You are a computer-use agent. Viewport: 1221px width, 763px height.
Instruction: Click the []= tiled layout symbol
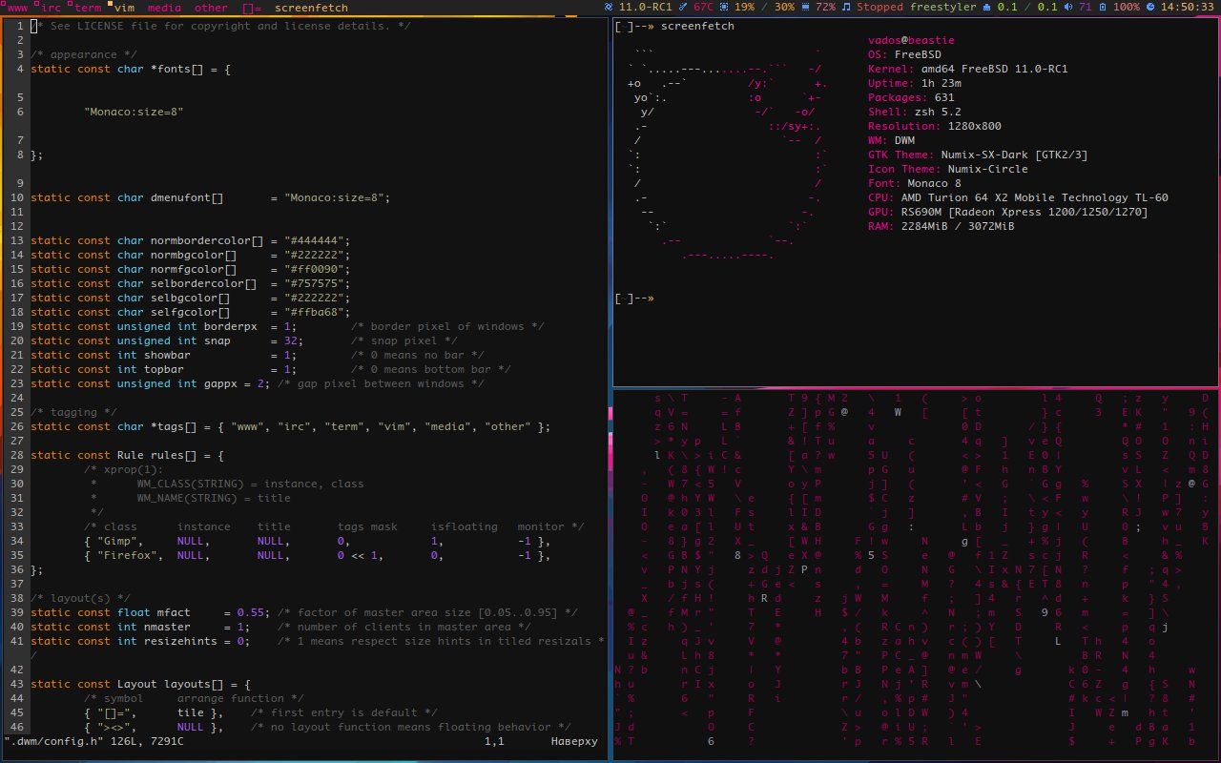[x=252, y=7]
